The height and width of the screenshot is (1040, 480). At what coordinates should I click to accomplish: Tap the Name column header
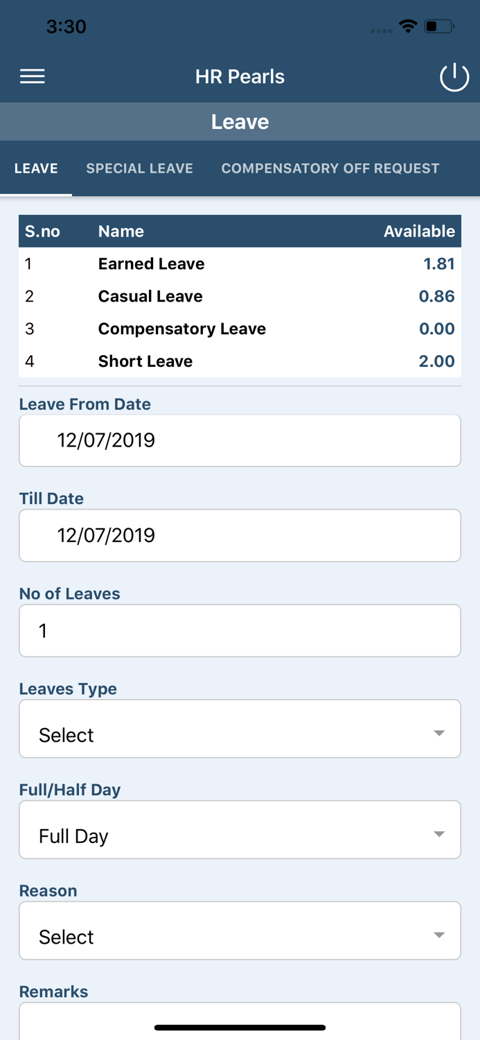(121, 232)
